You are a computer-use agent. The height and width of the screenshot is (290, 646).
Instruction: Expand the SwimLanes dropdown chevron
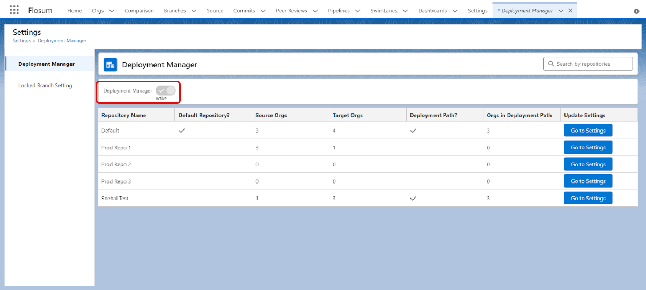tap(405, 11)
